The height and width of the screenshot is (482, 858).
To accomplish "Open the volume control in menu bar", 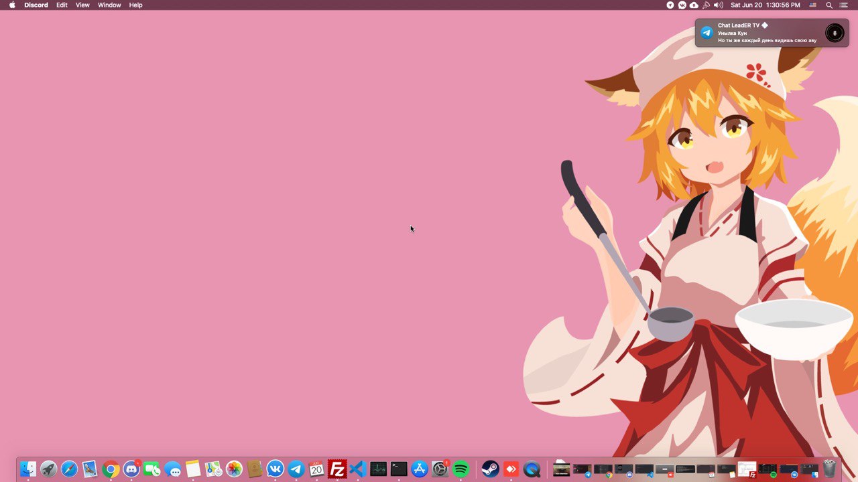I will pyautogui.click(x=719, y=5).
